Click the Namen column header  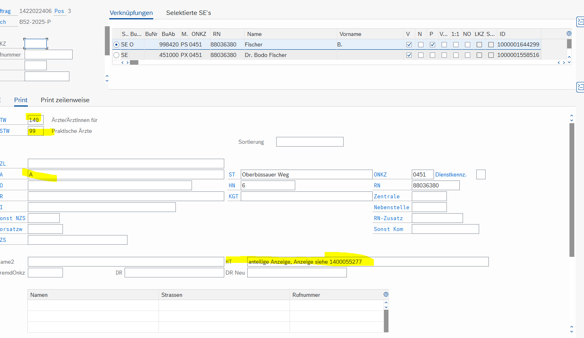coord(93,295)
